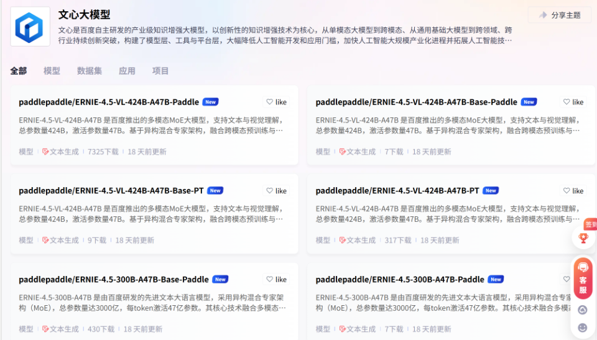Like the ERNIE-4.5-VL-424B-A47B-Base-Paddle model
Screen dimensions: 597x340
click(x=573, y=102)
